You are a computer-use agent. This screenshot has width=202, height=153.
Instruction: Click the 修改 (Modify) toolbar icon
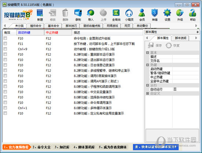tap(53, 15)
